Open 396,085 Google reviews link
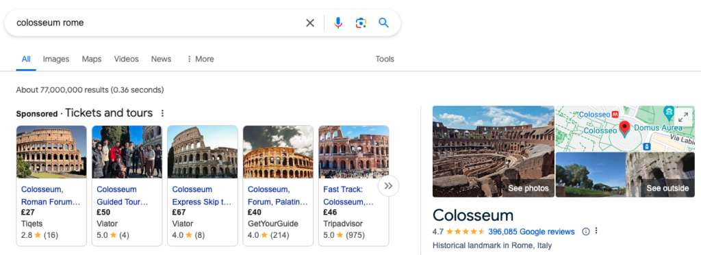 (531, 232)
